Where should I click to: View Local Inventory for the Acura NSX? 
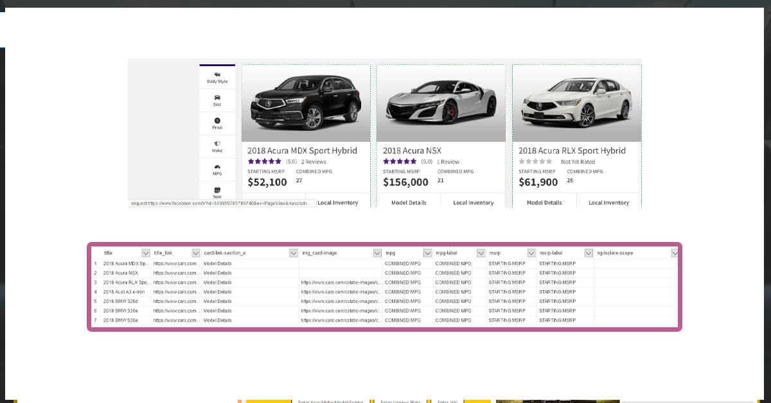474,203
